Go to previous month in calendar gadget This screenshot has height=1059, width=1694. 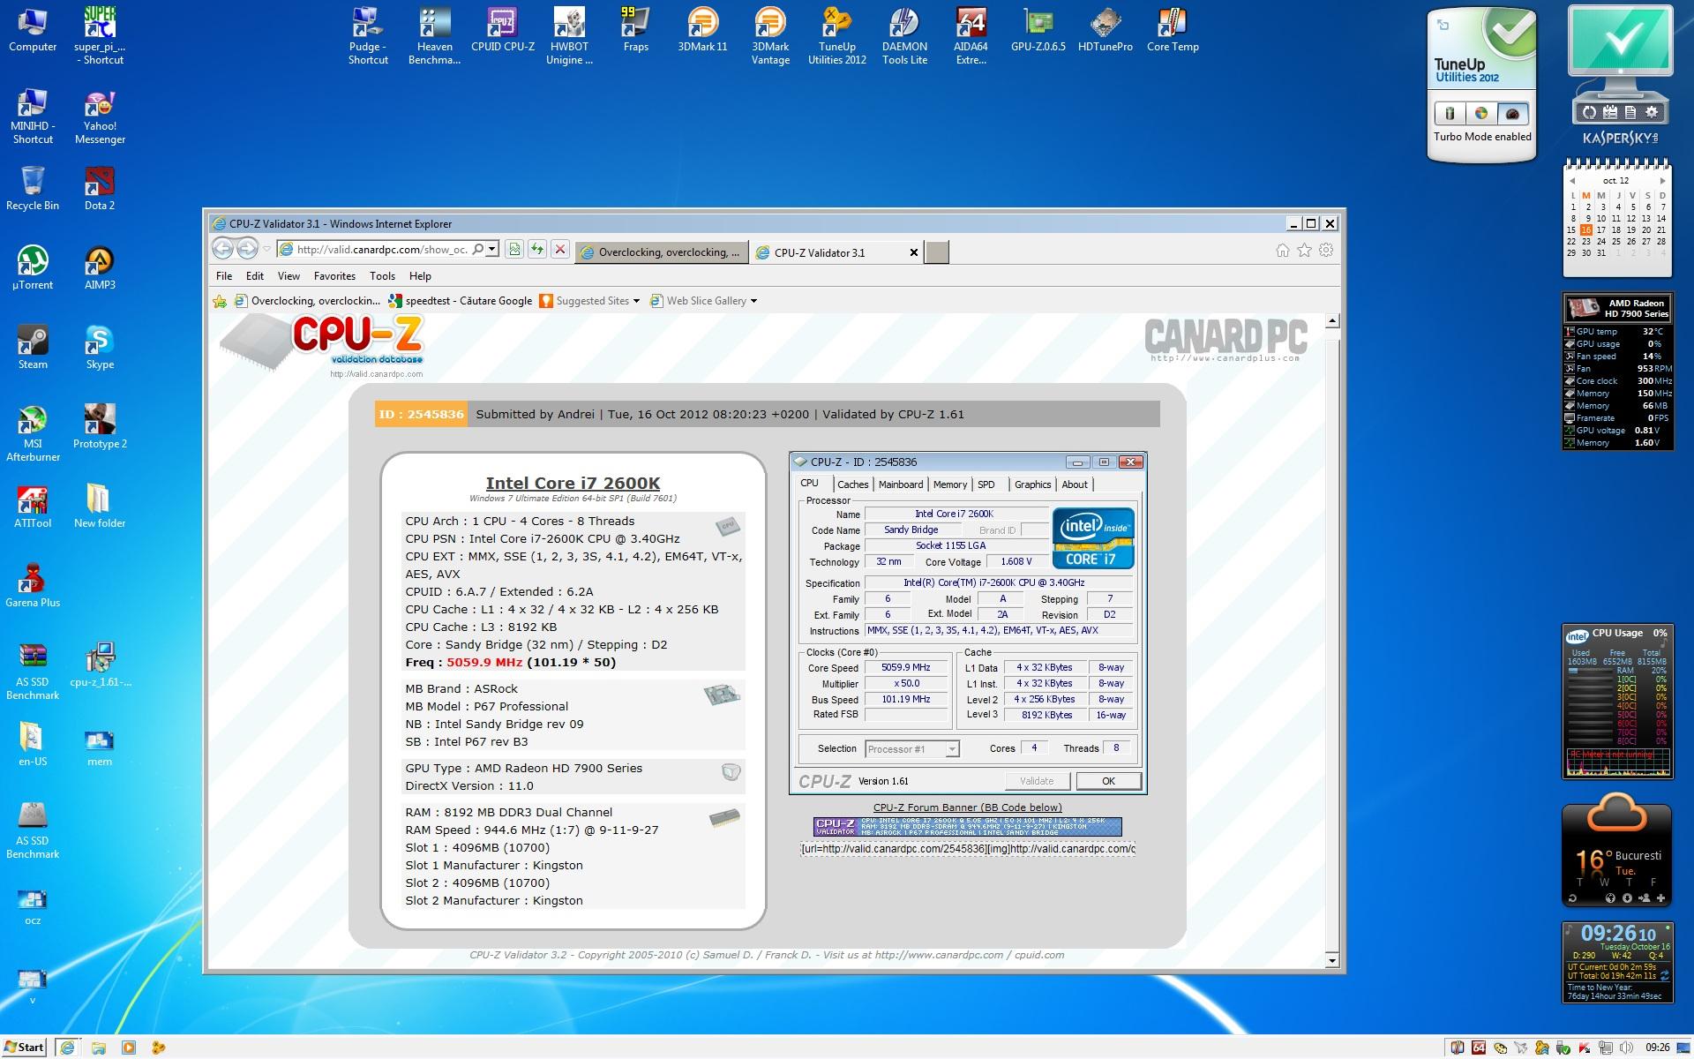(1571, 181)
